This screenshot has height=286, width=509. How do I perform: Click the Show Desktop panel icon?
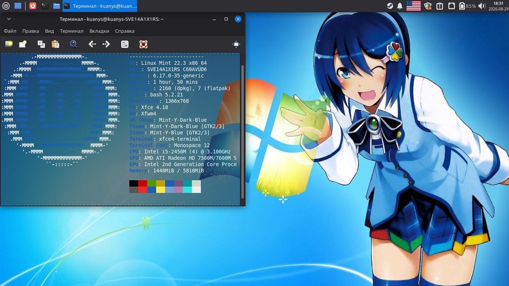point(18,6)
